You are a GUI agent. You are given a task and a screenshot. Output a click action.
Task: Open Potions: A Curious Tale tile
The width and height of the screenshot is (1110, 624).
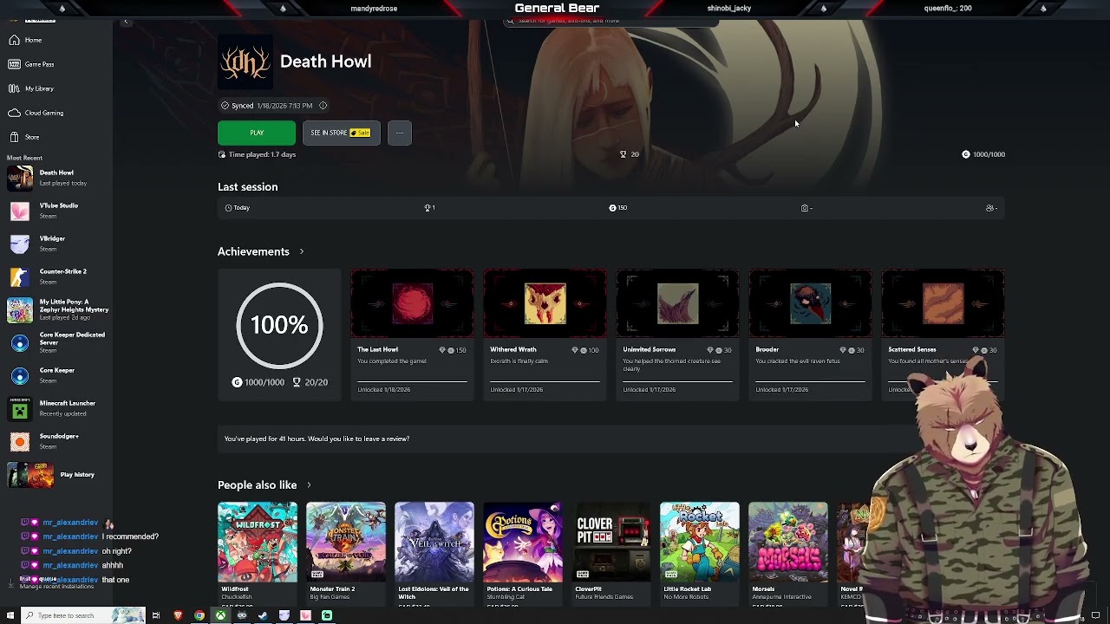523,552
